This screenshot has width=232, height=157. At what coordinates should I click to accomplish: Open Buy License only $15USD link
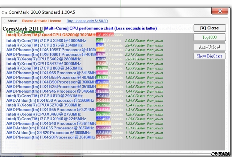click(x=87, y=21)
